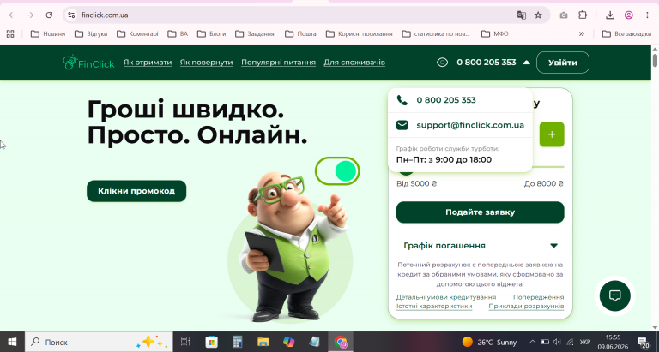Click the translate page icon
This screenshot has height=352, width=659.
522,15
